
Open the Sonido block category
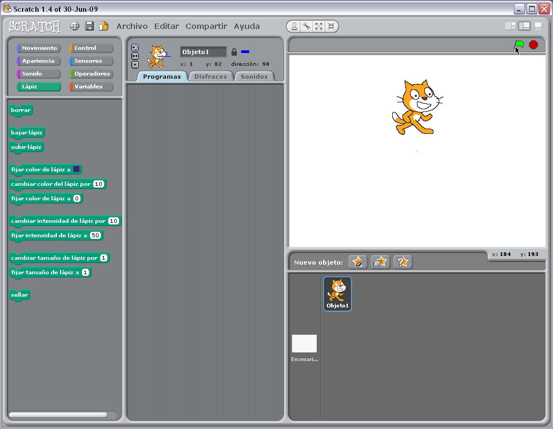(39, 74)
